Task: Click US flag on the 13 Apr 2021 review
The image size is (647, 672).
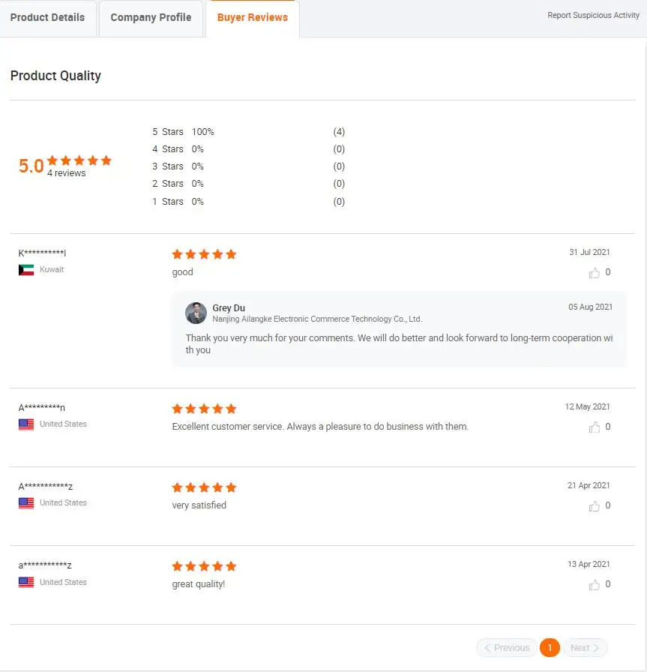Action: (x=26, y=583)
